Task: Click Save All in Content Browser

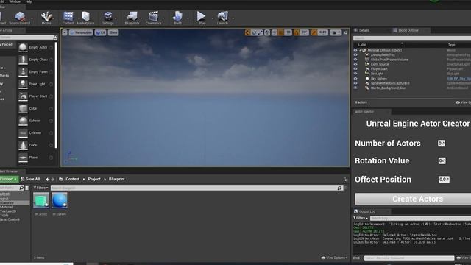Action: [30, 180]
